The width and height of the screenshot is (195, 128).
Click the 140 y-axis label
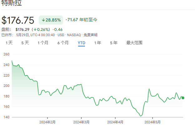point(7,117)
